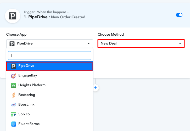The image size is (190, 131).
Task: Select EngageBay from the app list
Action: (49, 76)
